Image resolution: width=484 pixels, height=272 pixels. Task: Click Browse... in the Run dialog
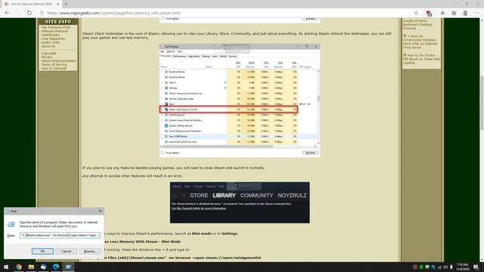click(x=90, y=251)
